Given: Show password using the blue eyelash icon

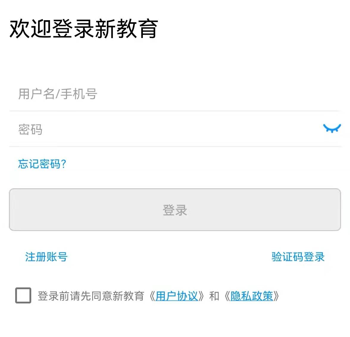Looking at the screenshot, I should pyautogui.click(x=332, y=129).
